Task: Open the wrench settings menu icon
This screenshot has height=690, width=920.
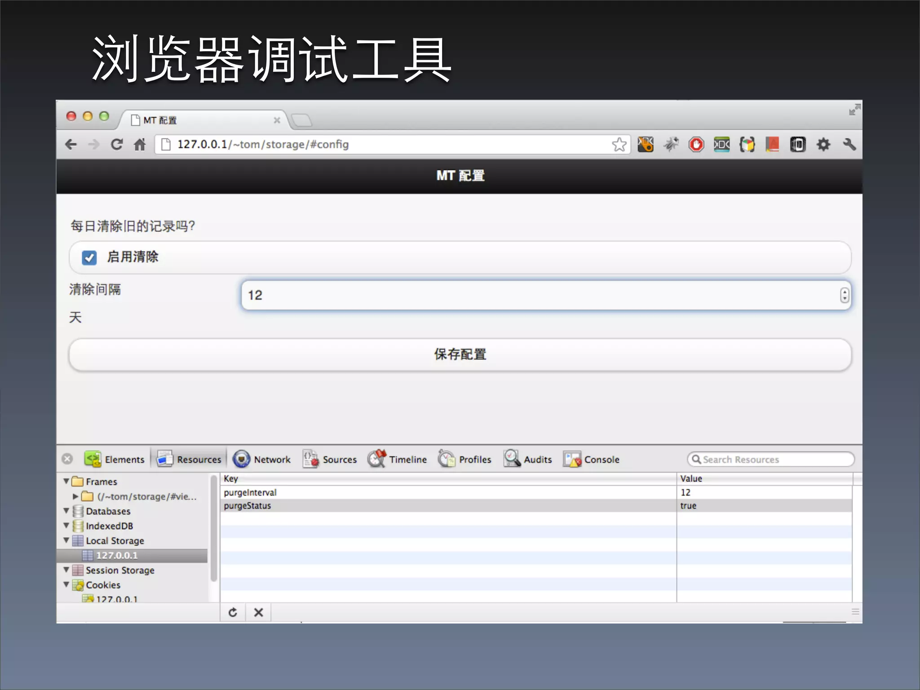Action: coord(849,145)
